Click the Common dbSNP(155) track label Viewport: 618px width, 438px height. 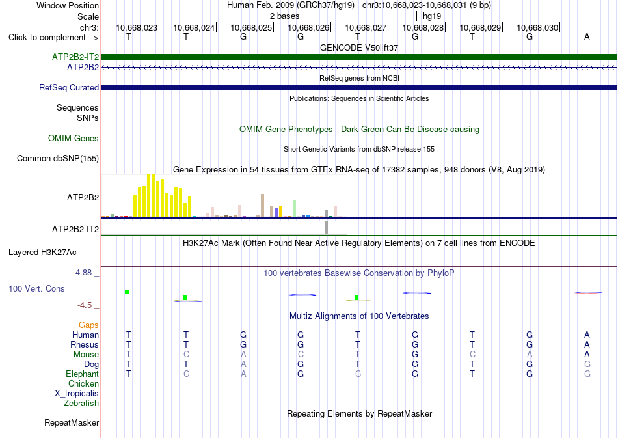click(58, 159)
